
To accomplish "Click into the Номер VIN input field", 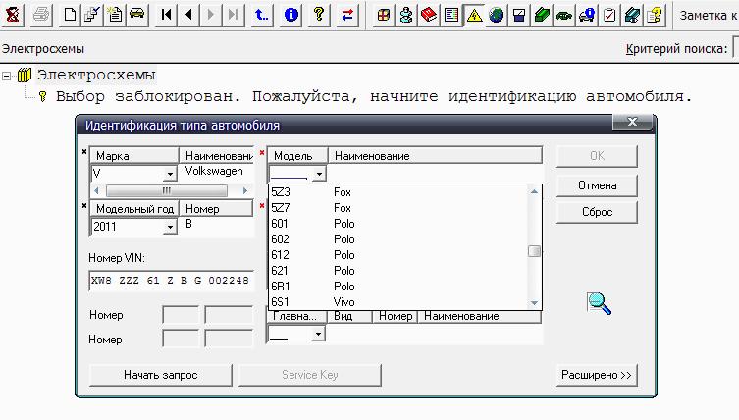I will tap(171, 280).
